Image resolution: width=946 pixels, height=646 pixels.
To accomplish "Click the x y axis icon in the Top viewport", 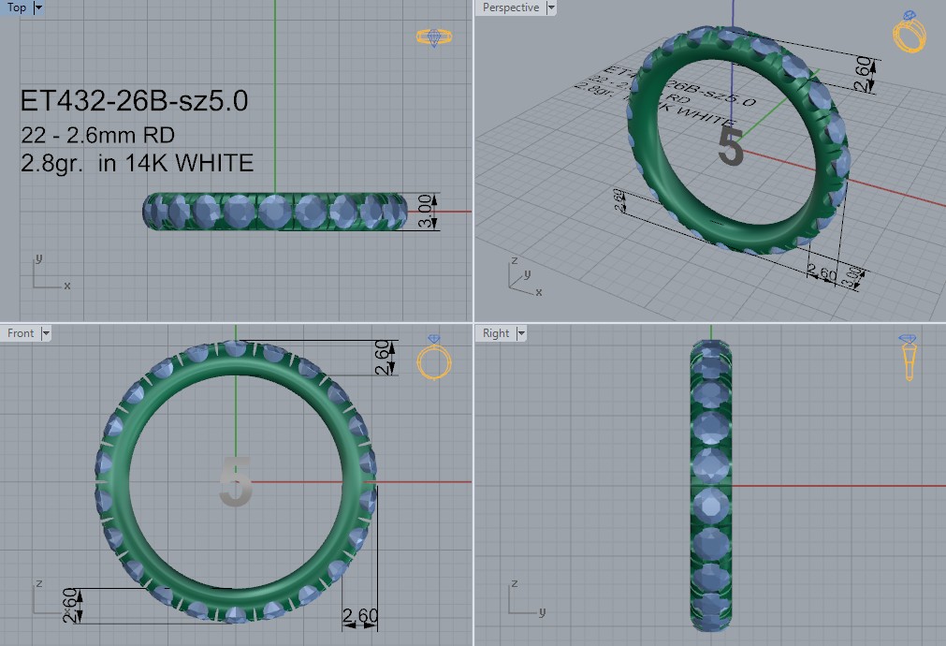I will 51,272.
